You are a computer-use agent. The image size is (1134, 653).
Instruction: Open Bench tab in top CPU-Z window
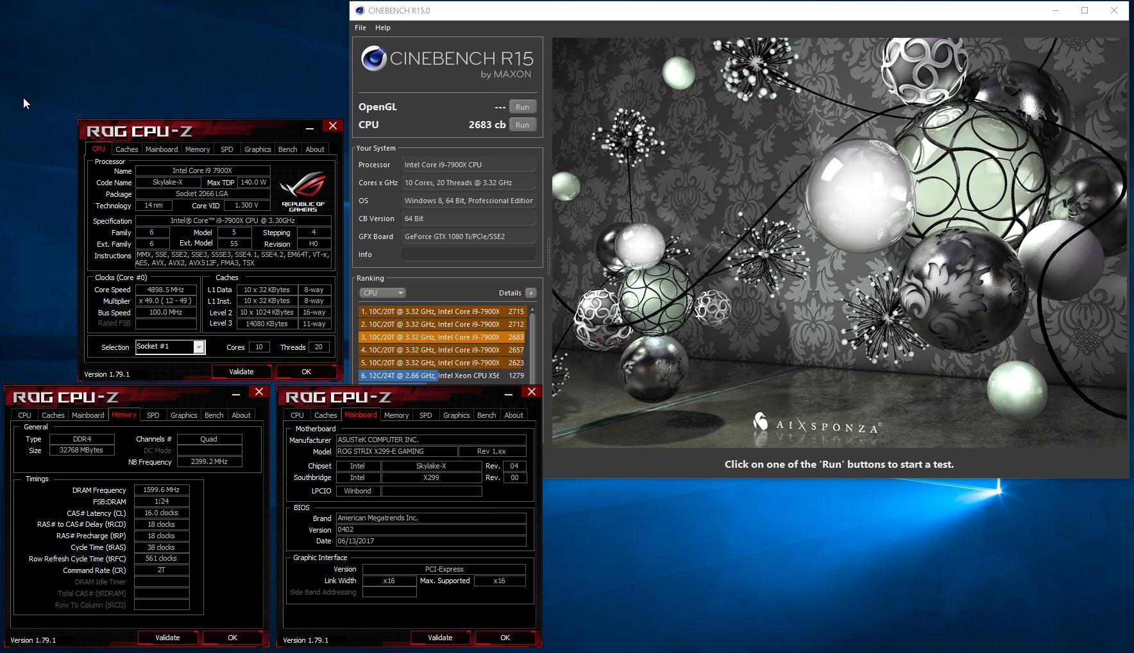(287, 149)
